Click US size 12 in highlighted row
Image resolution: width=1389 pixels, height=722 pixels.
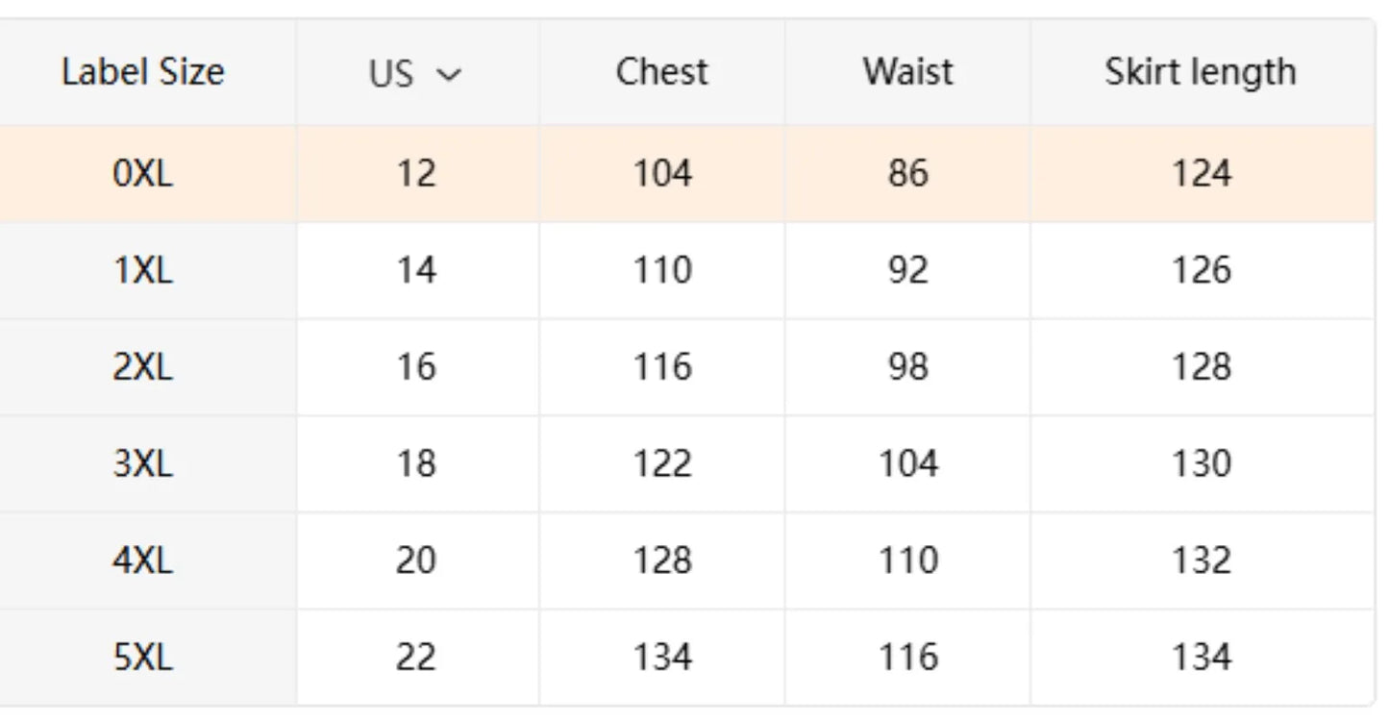click(416, 174)
